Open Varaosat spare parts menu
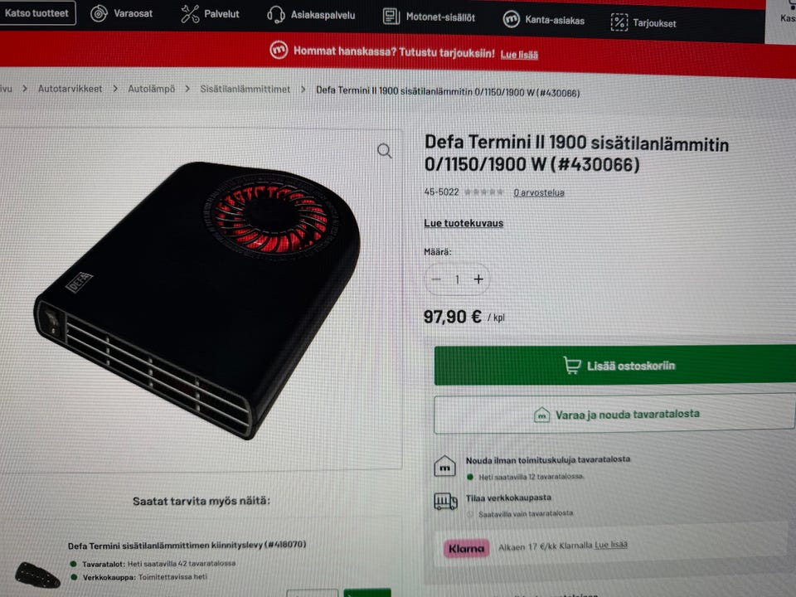 pos(121,13)
